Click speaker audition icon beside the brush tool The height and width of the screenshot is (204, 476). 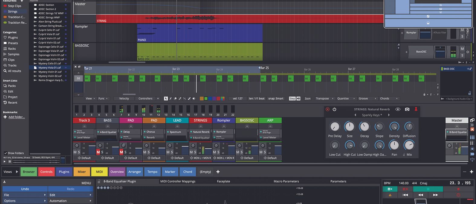pyautogui.click(x=194, y=99)
